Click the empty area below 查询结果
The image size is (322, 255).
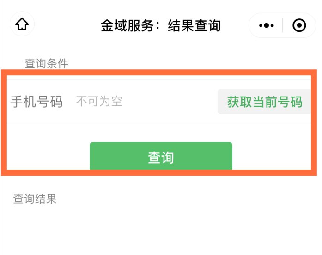pyautogui.click(x=161, y=231)
